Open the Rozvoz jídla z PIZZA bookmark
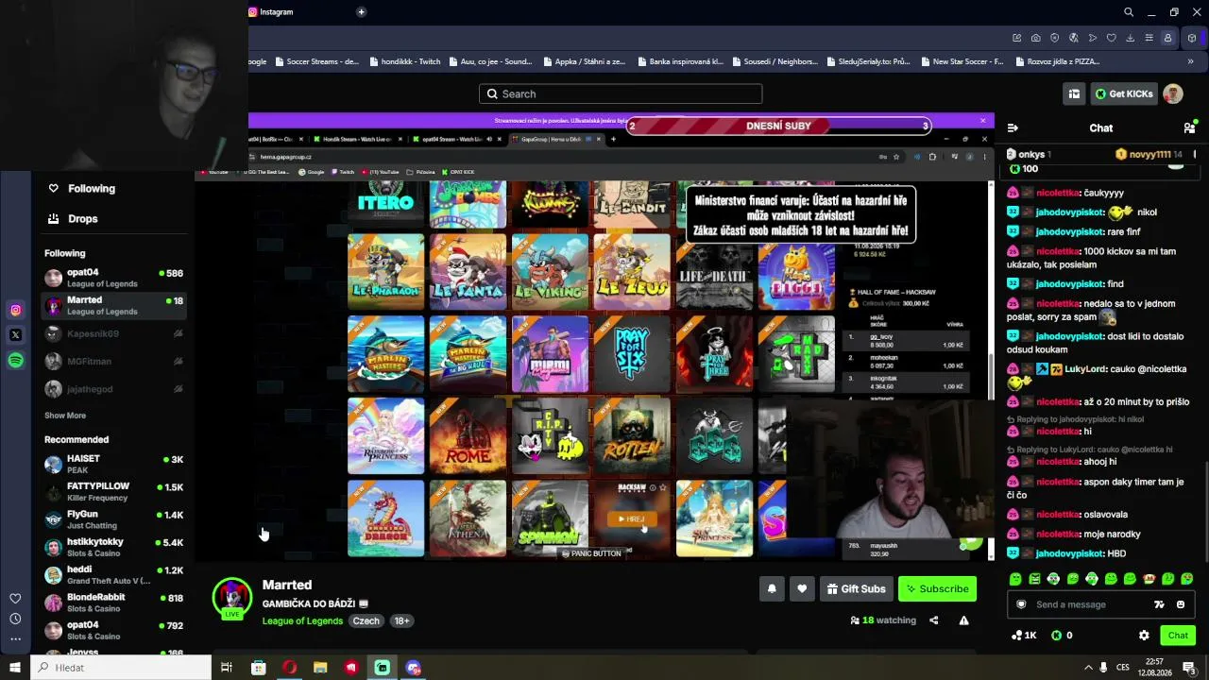The height and width of the screenshot is (680, 1209). click(1057, 61)
